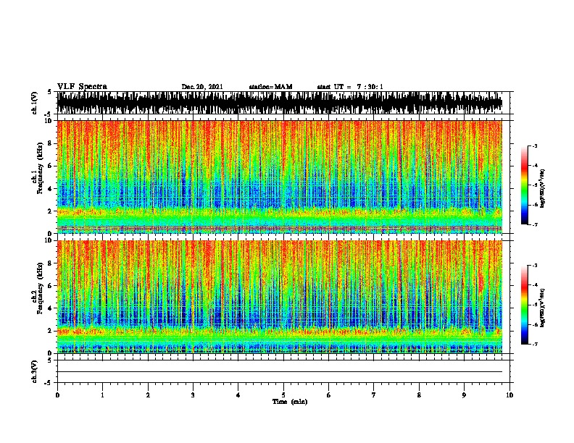
Task: Select the date text "Dec. 20, 2021"
Action: 202,87
